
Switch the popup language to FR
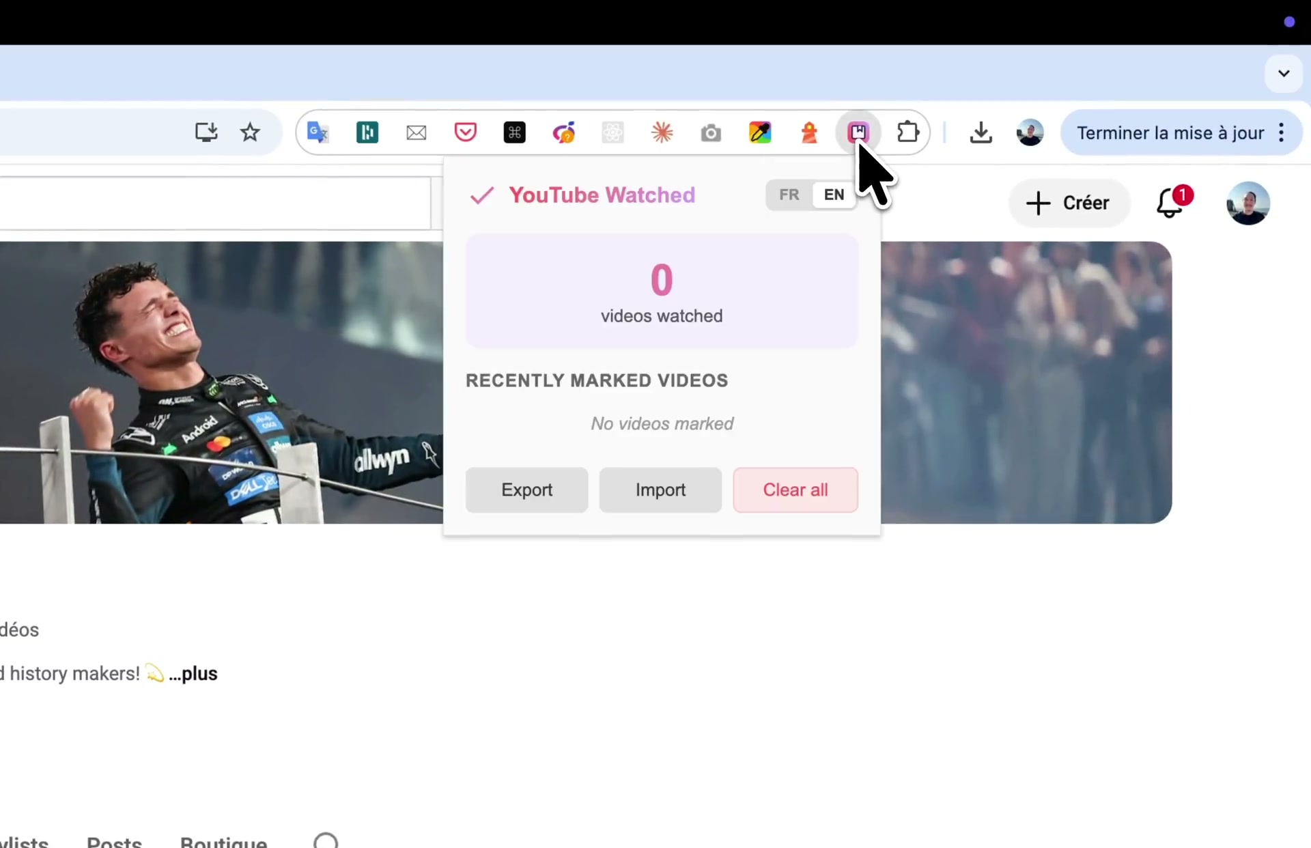coord(789,195)
